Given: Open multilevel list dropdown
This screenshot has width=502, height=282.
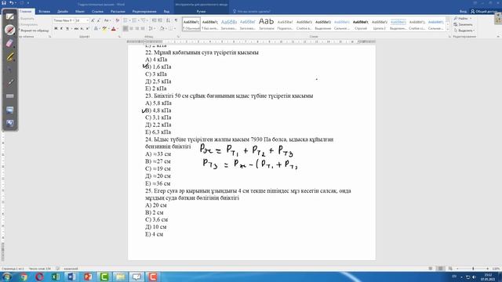Looking at the screenshot, I should 147,20.
